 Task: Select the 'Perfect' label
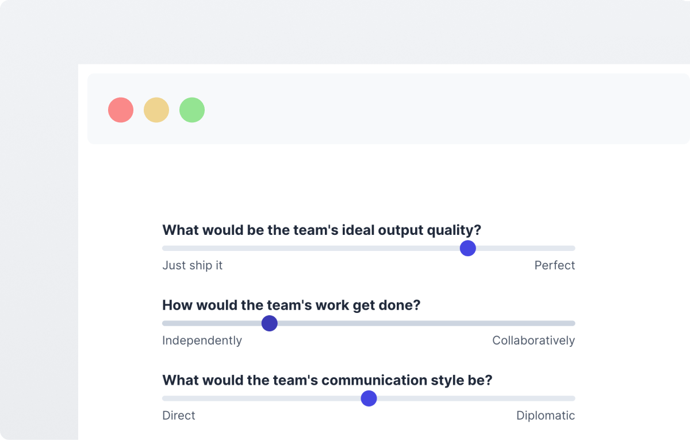(554, 265)
